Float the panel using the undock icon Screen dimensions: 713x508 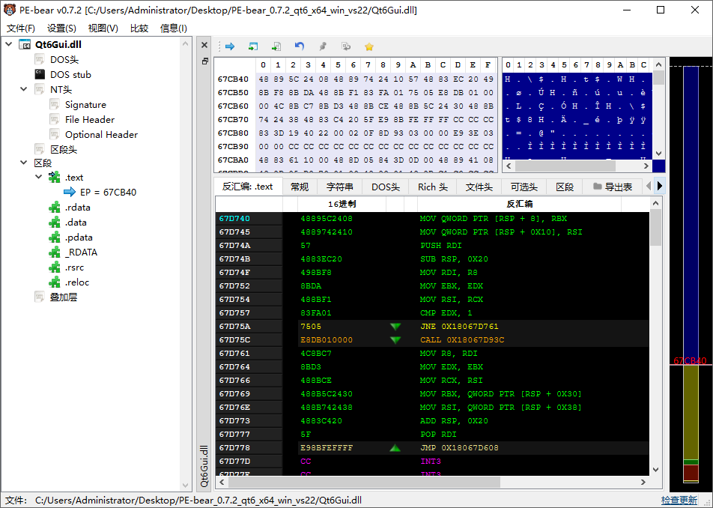point(204,61)
